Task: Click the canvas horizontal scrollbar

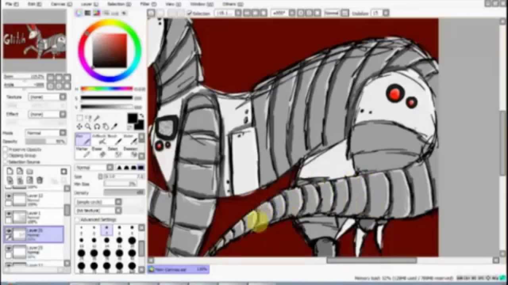Action: point(372,260)
